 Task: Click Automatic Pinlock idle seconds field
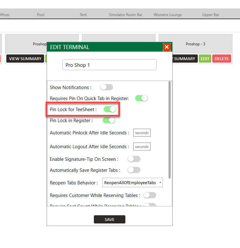click(142, 133)
